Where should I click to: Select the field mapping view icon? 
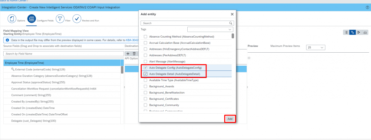tap(353, 32)
